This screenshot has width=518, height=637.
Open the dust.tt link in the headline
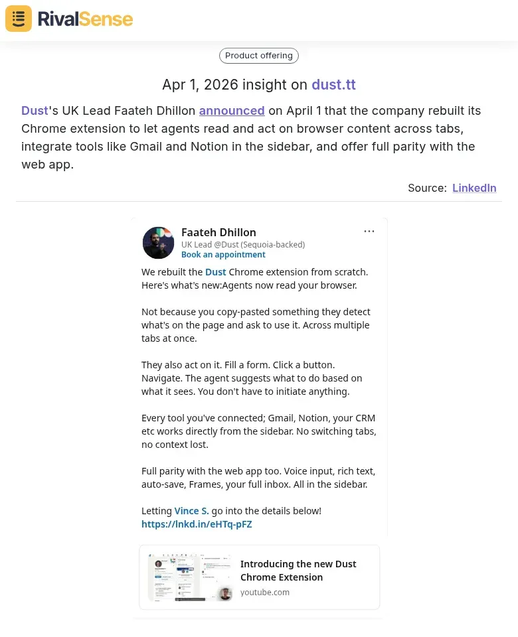[x=333, y=85]
